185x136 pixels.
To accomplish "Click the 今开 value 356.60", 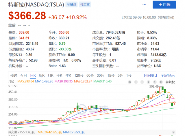I will [x=64, y=33].
